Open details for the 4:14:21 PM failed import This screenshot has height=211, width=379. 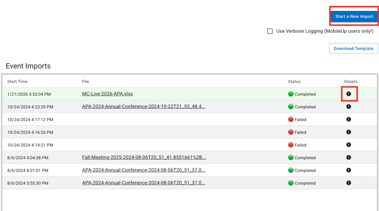(349, 145)
